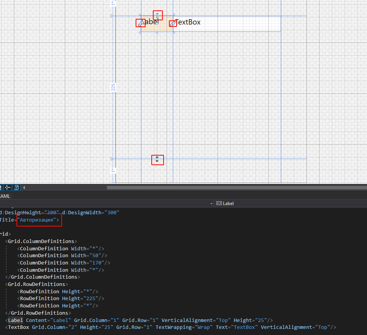Open the left element dropdown above the code
This screenshot has height=335, width=367.
coord(211,204)
